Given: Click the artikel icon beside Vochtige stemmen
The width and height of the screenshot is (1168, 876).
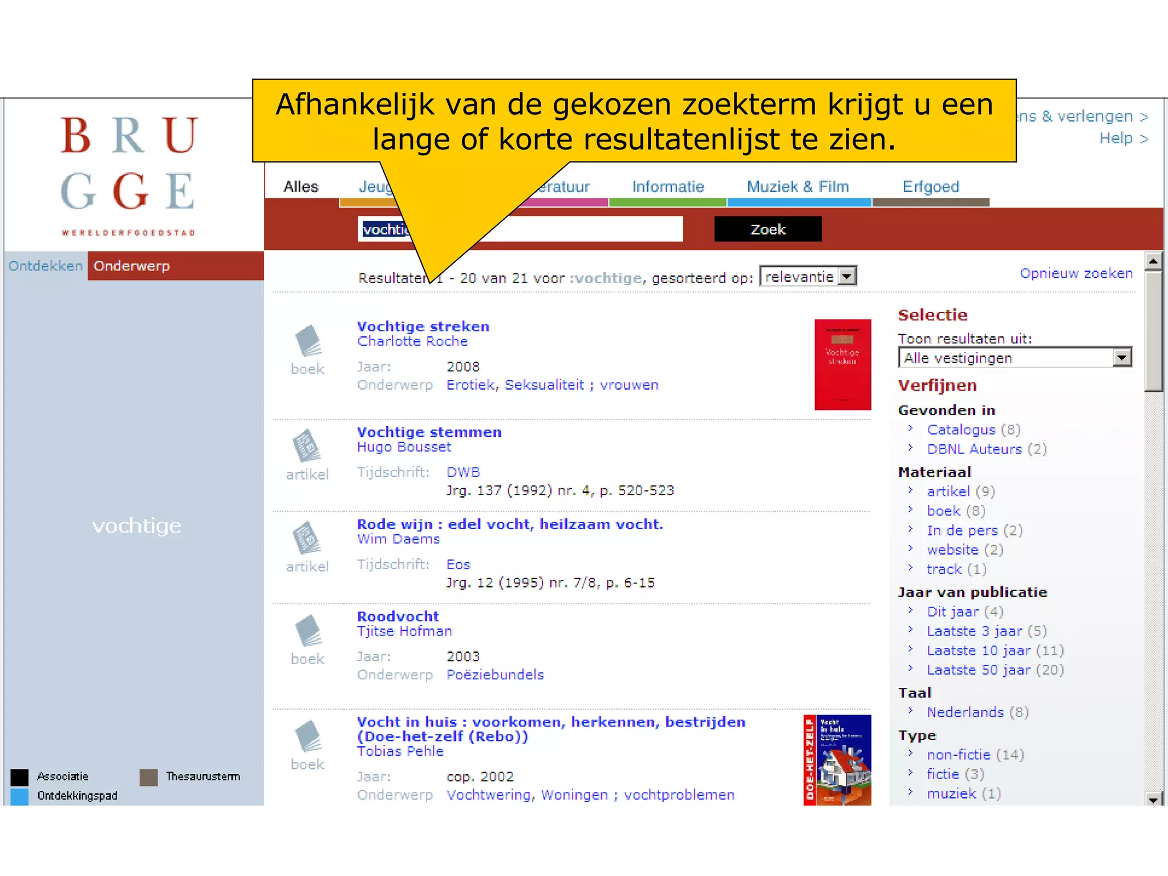Looking at the screenshot, I should [307, 445].
